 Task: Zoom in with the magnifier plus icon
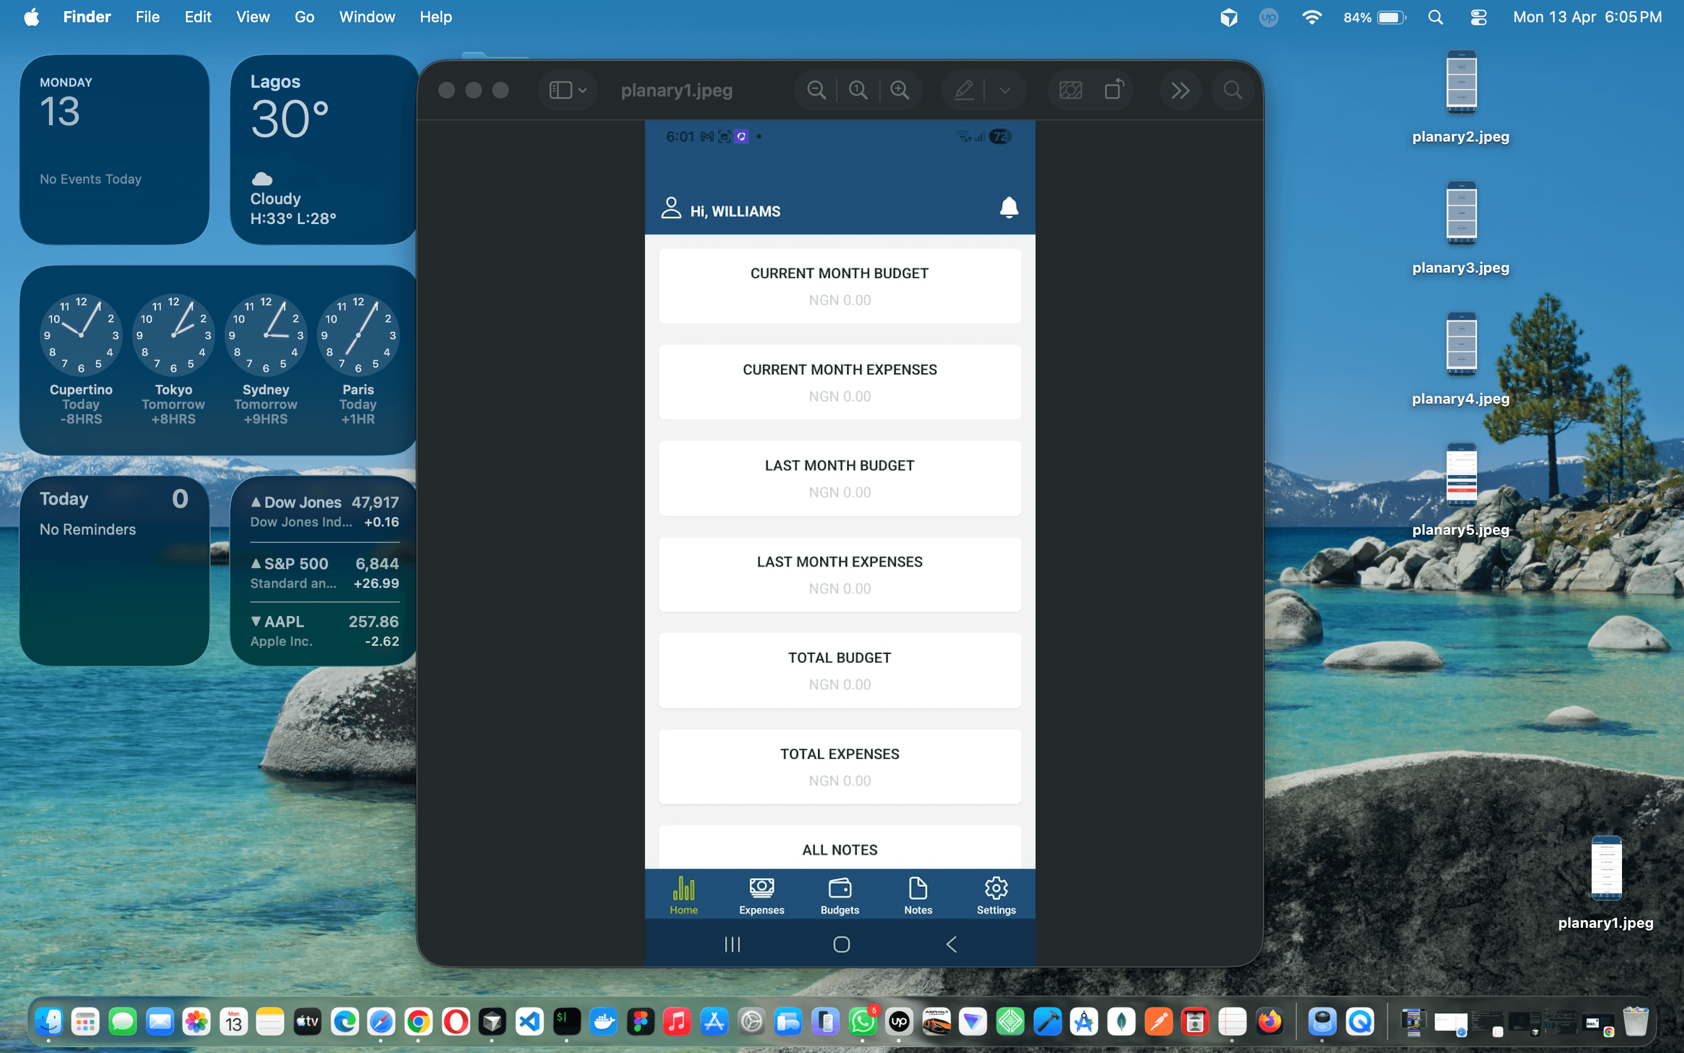pos(900,89)
